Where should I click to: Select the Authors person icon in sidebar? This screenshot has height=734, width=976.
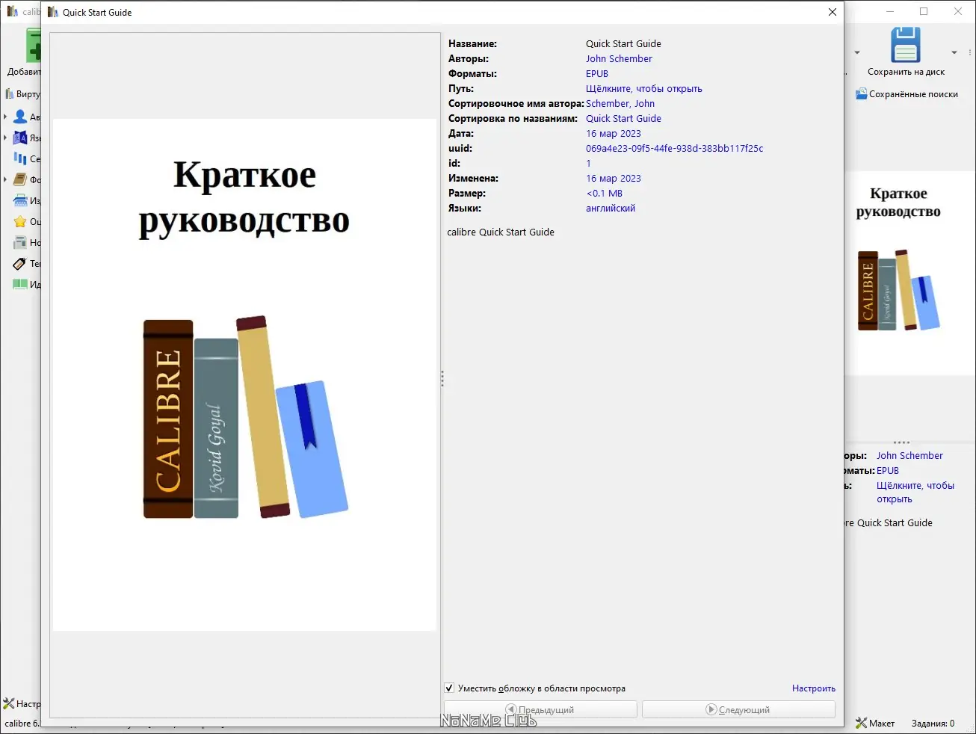pos(20,117)
